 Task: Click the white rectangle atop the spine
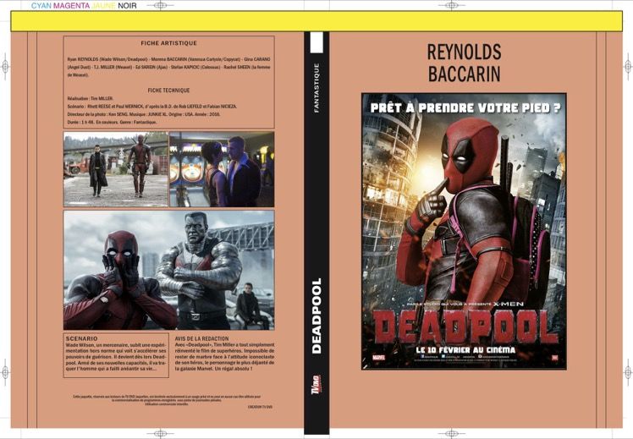316,42
